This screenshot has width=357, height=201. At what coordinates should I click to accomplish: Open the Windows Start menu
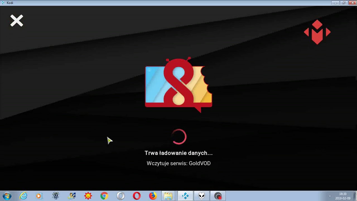[7, 196]
